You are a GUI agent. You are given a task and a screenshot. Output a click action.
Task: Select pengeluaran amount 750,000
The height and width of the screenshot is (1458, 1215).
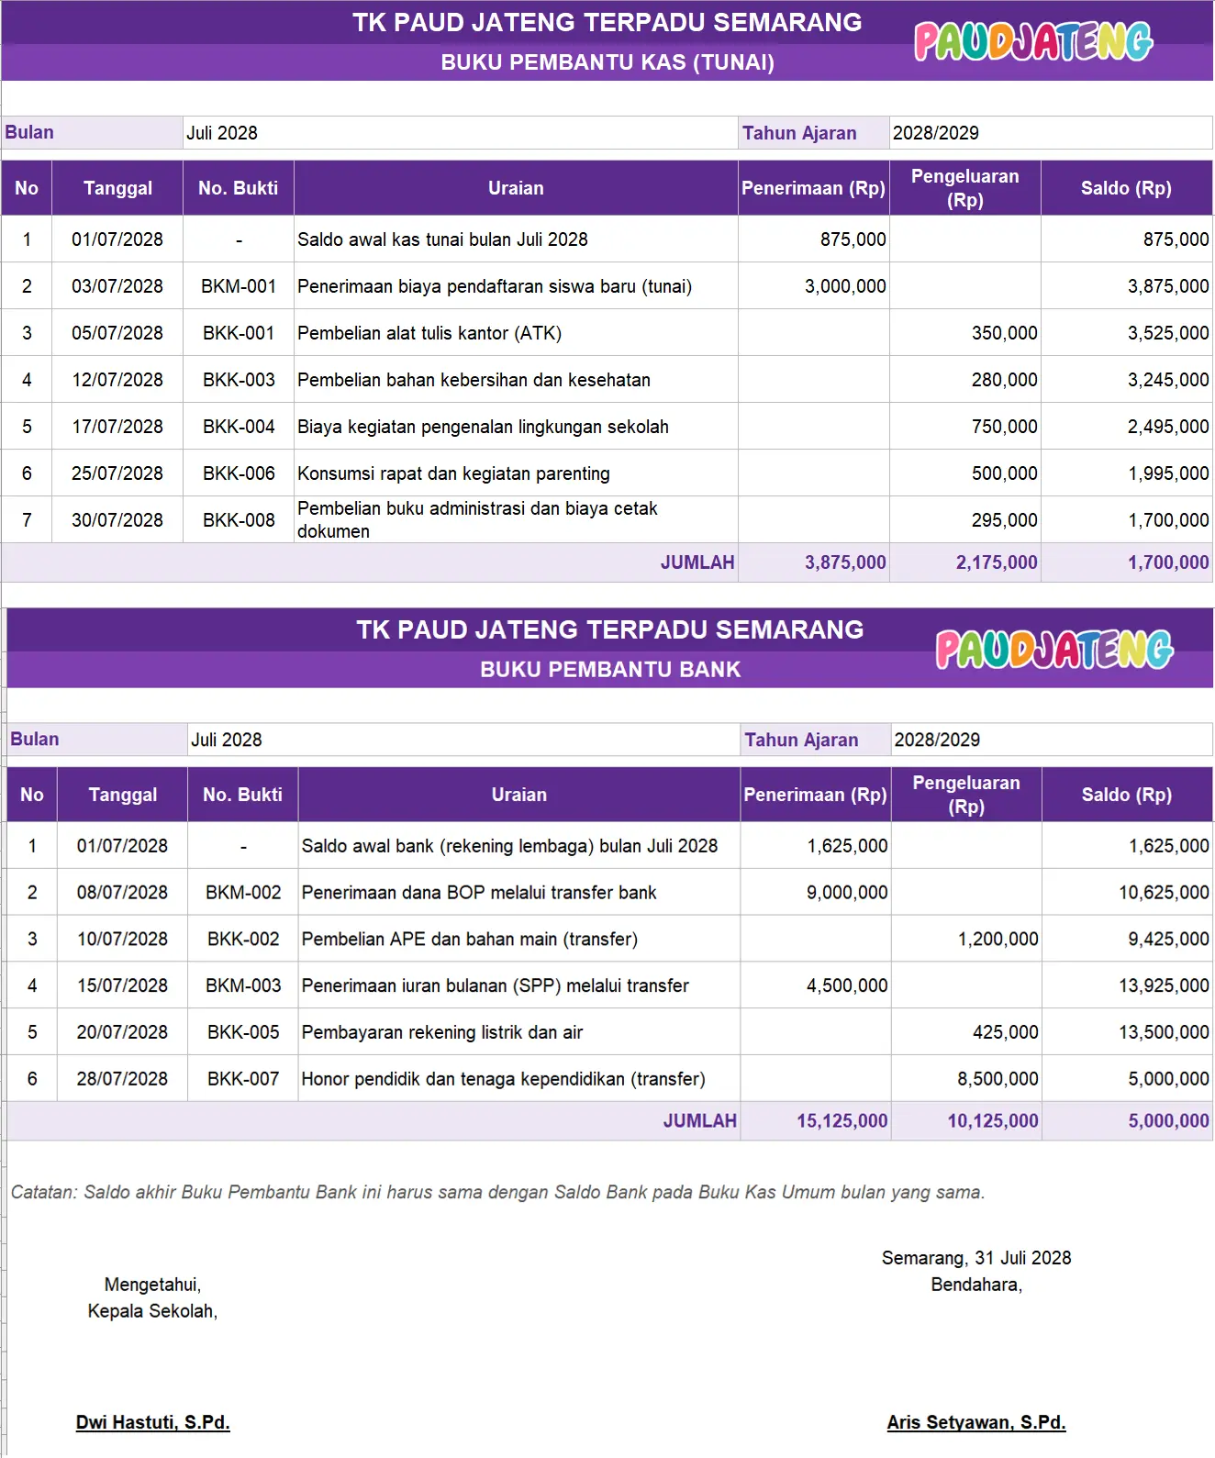965,427
